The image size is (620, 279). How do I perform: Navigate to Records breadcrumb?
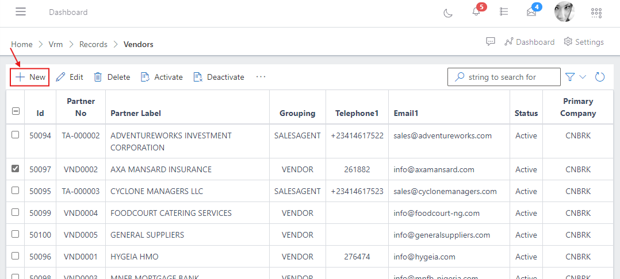93,44
